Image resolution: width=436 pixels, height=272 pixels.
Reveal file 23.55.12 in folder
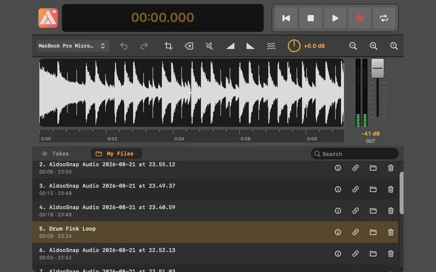(373, 168)
